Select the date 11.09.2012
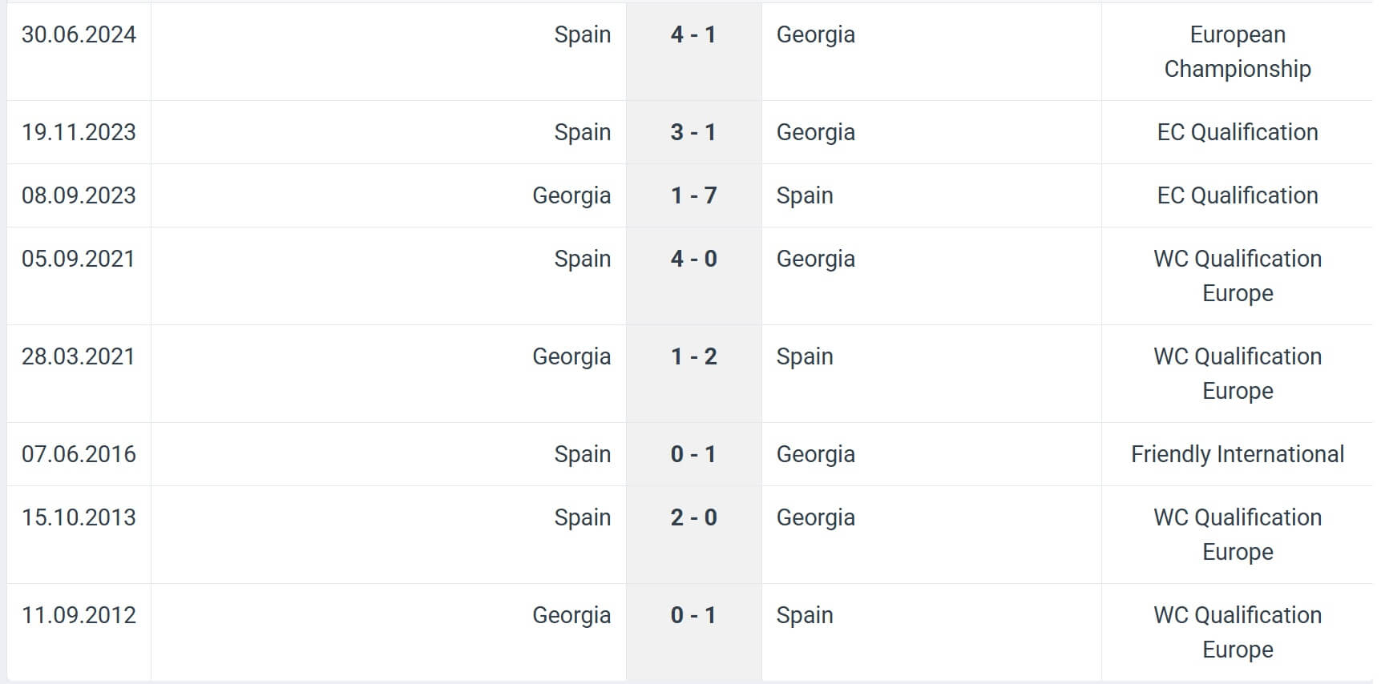Viewport: 1381px width, 684px height. click(79, 615)
